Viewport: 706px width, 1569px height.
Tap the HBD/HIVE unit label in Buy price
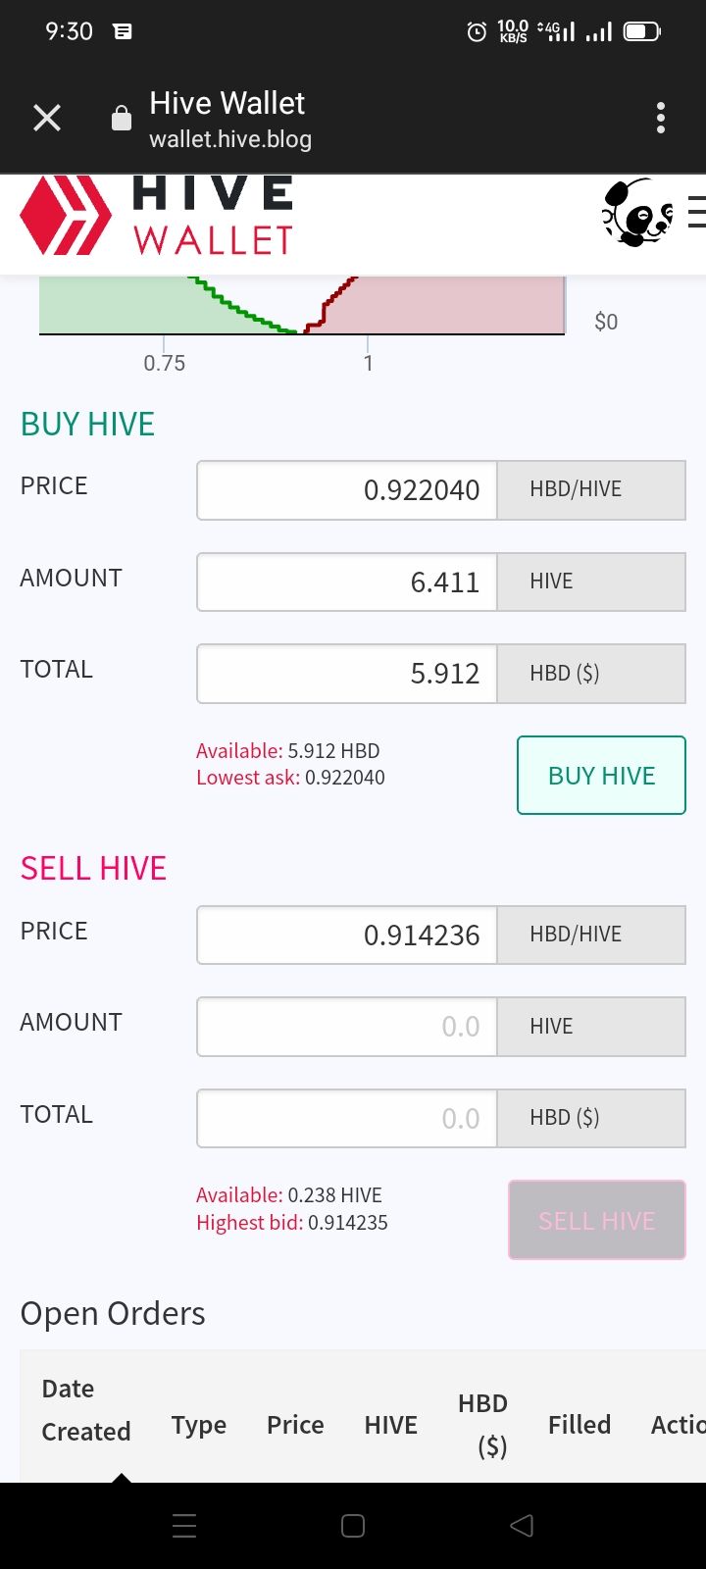coord(591,490)
